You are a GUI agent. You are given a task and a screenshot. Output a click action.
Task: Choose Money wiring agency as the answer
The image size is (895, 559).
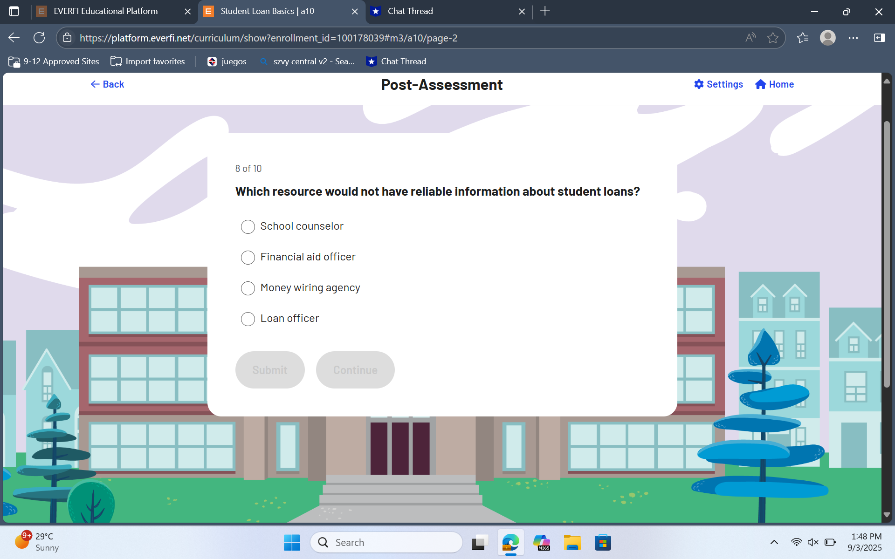pyautogui.click(x=248, y=288)
